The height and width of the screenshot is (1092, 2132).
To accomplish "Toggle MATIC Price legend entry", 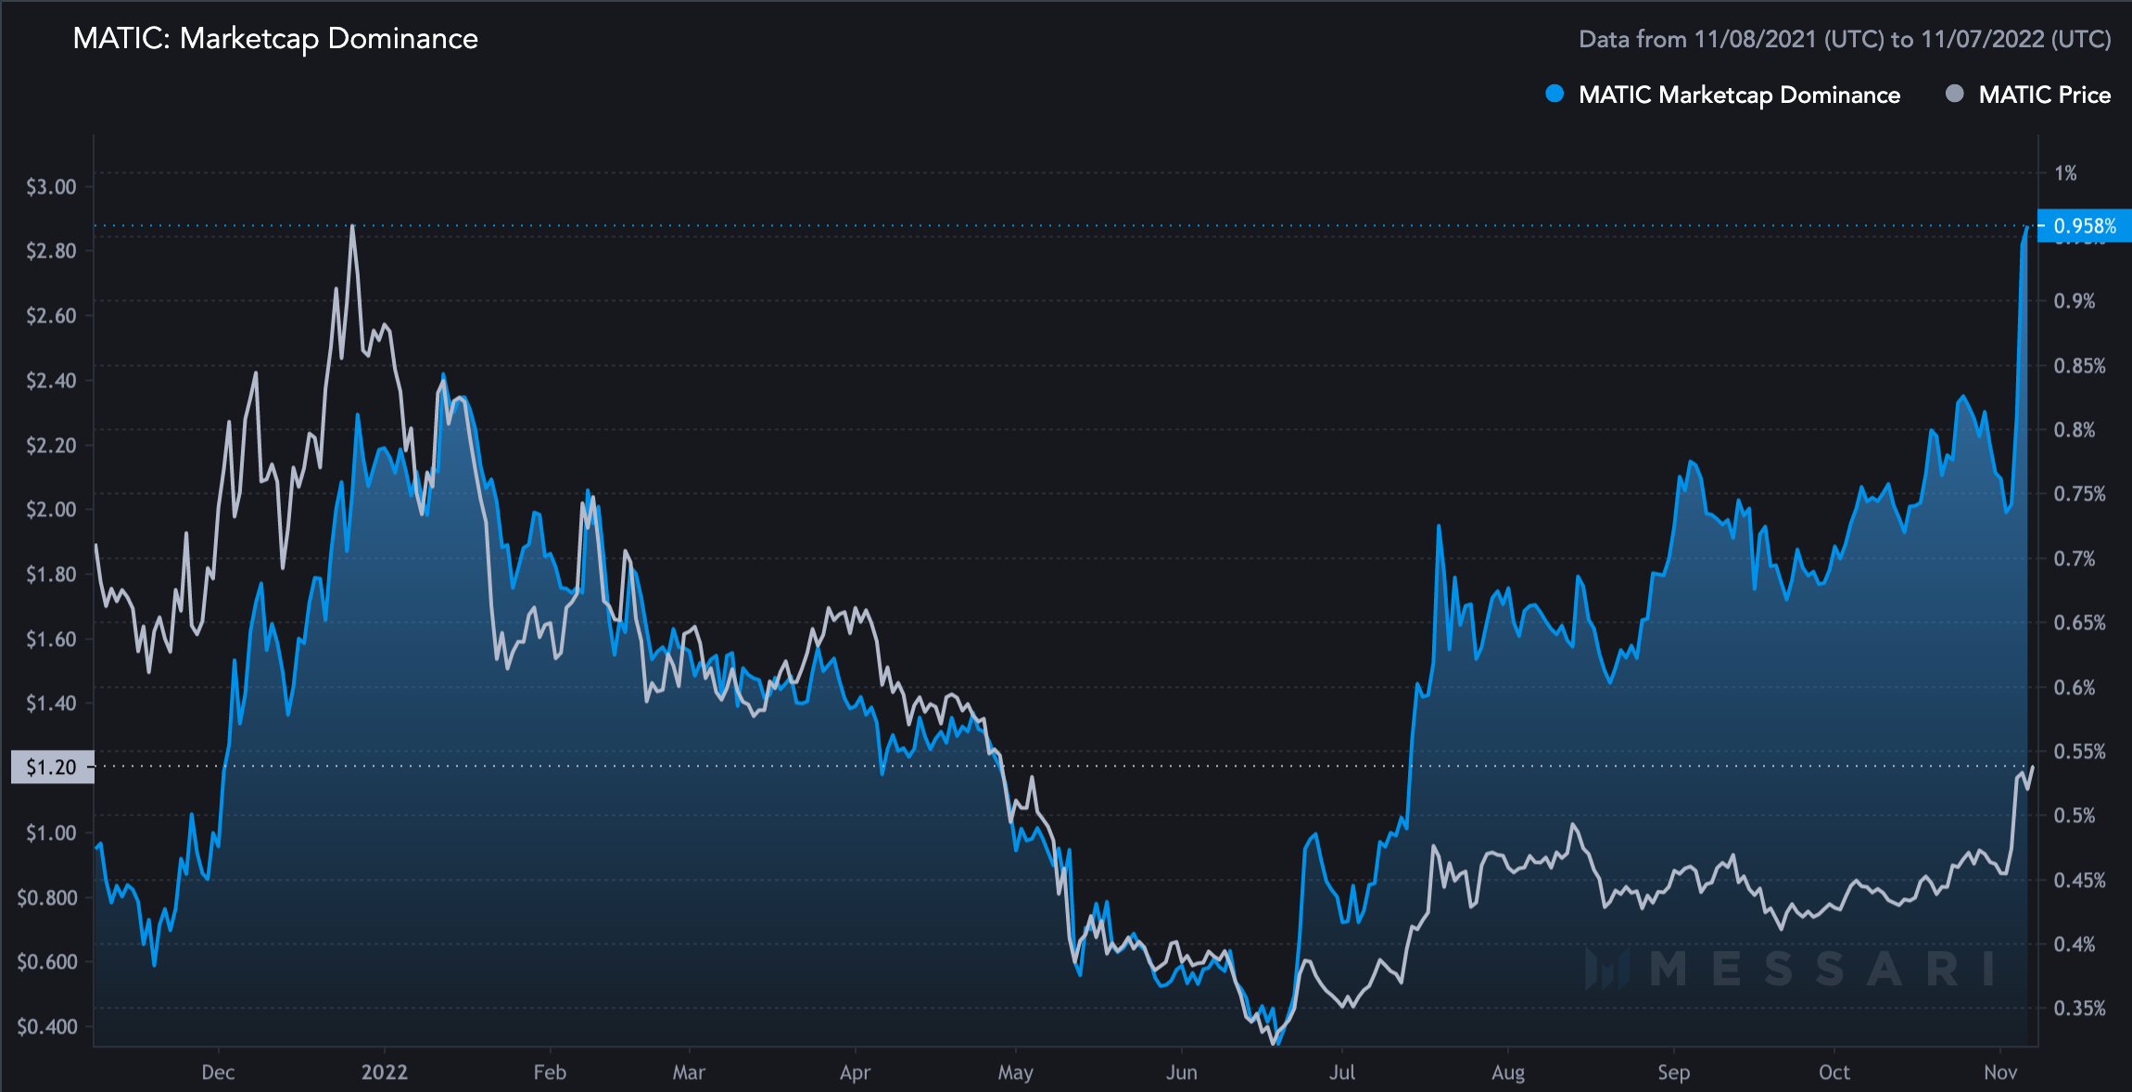I will coord(2028,95).
